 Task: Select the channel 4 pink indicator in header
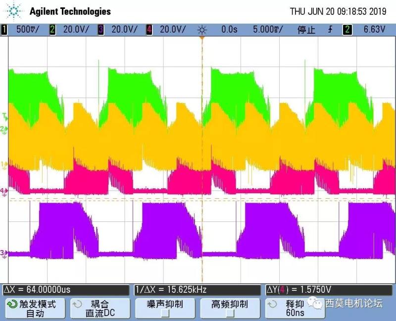pyautogui.click(x=149, y=30)
